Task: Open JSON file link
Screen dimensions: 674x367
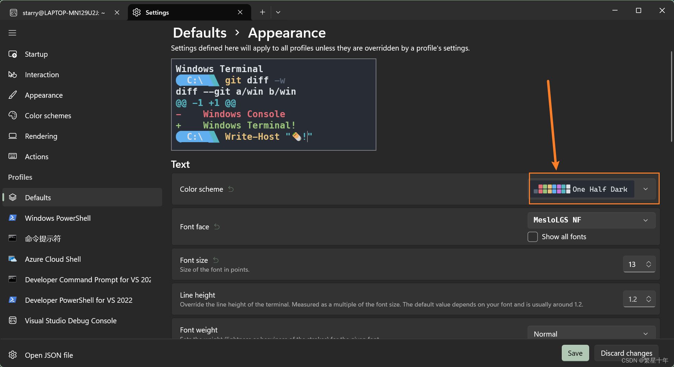Action: point(49,355)
